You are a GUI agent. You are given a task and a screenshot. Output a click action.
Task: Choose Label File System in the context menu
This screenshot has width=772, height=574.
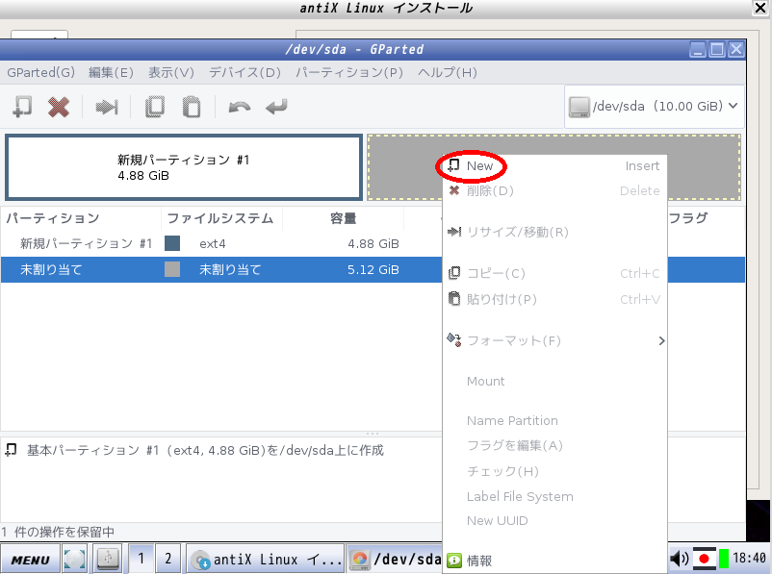pyautogui.click(x=554, y=496)
